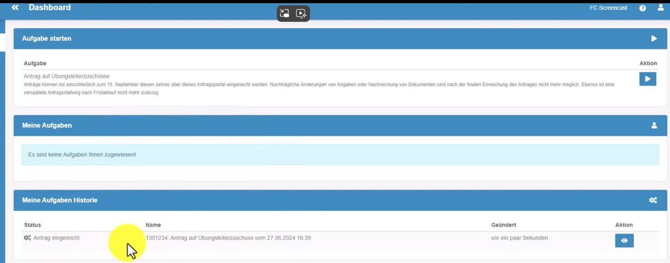The width and height of the screenshot is (670, 263).
Task: Click person icon in Meine Aufgaben header
Action: pos(654,125)
